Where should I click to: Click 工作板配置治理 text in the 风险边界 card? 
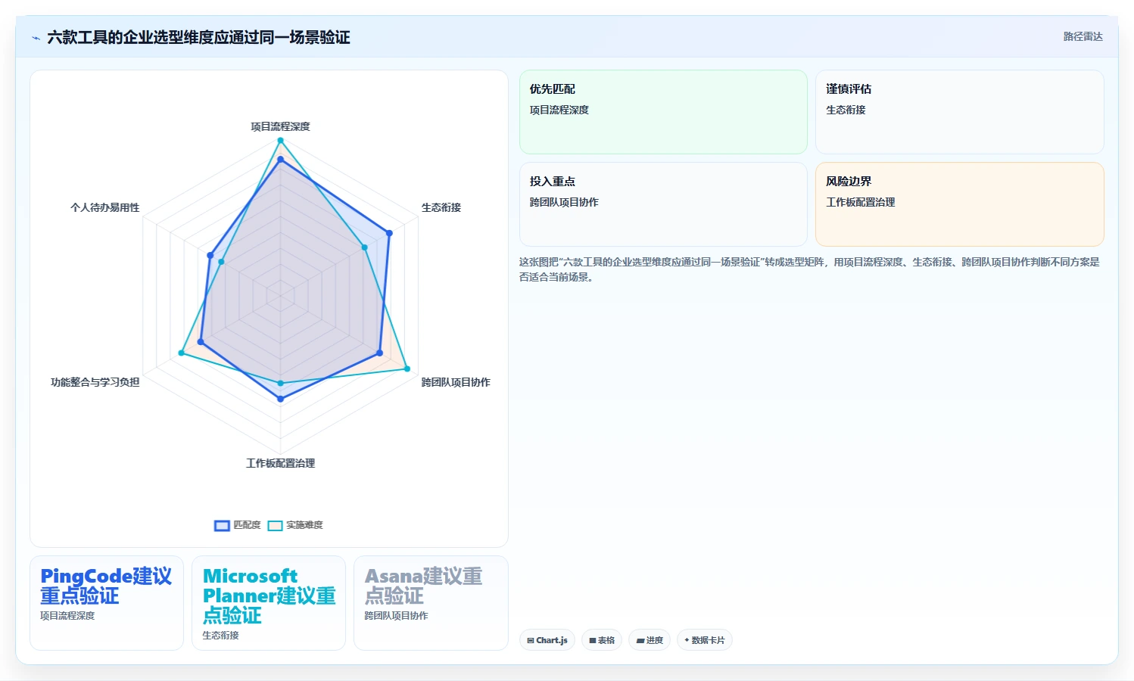pos(861,202)
